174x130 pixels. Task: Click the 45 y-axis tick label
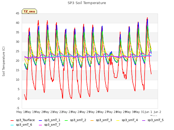[17, 14]
